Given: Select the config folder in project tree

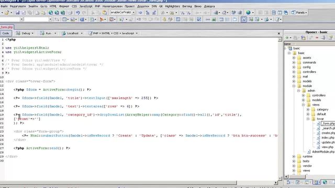Looking at the screenshot, I should tap(306, 67).
